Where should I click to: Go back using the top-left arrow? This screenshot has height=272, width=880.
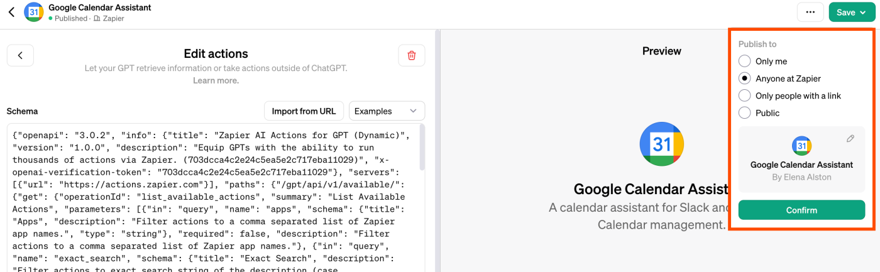pos(11,13)
